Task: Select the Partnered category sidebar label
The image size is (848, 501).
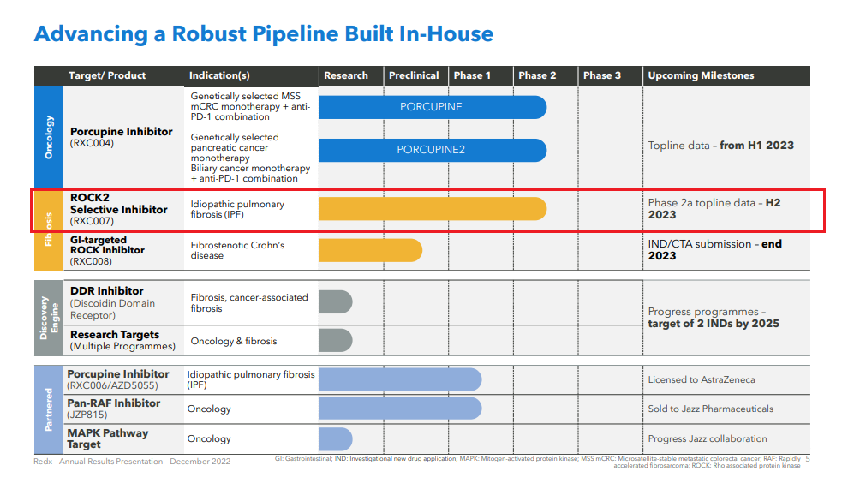Action: [49, 409]
